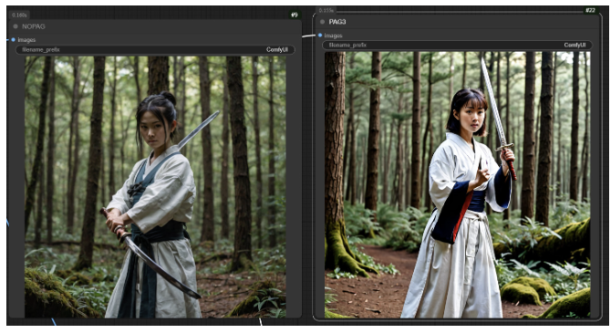Open the PAG3 output image preview

[457, 184]
